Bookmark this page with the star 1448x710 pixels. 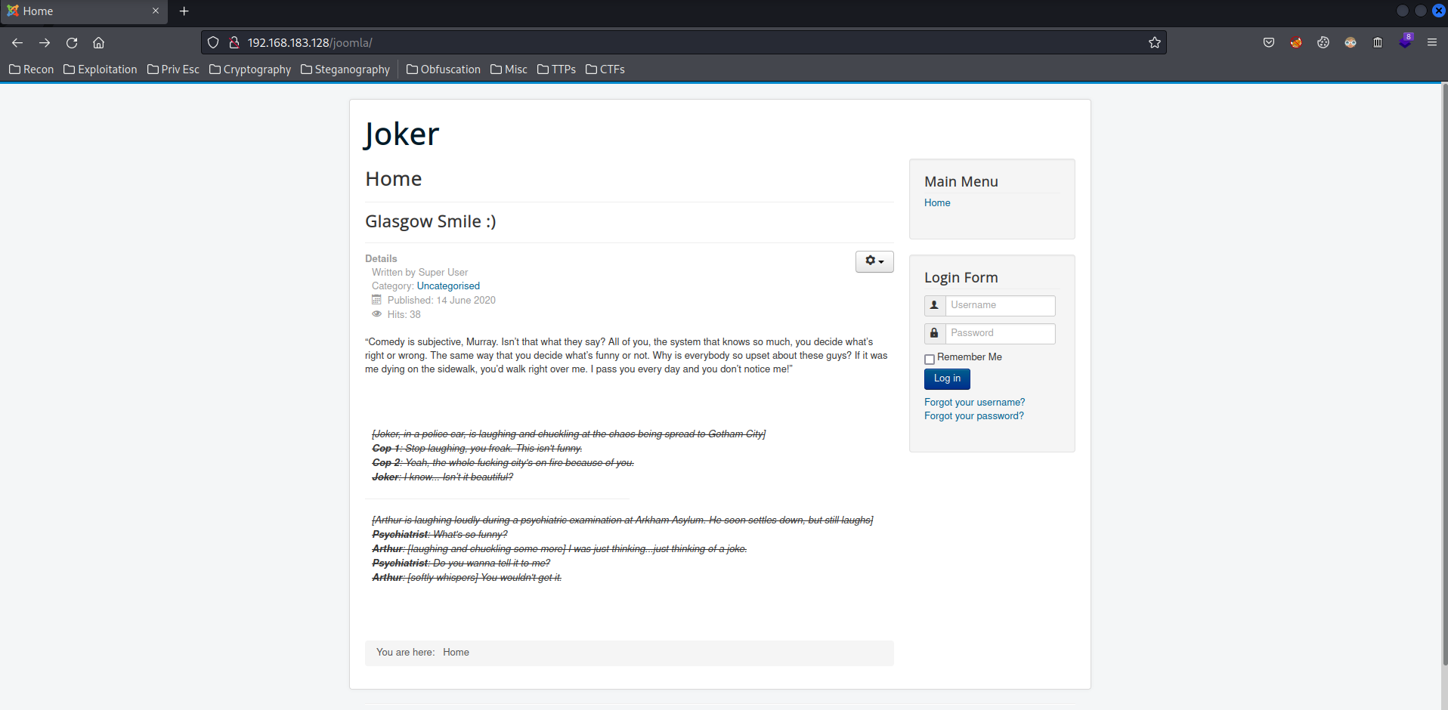point(1155,43)
